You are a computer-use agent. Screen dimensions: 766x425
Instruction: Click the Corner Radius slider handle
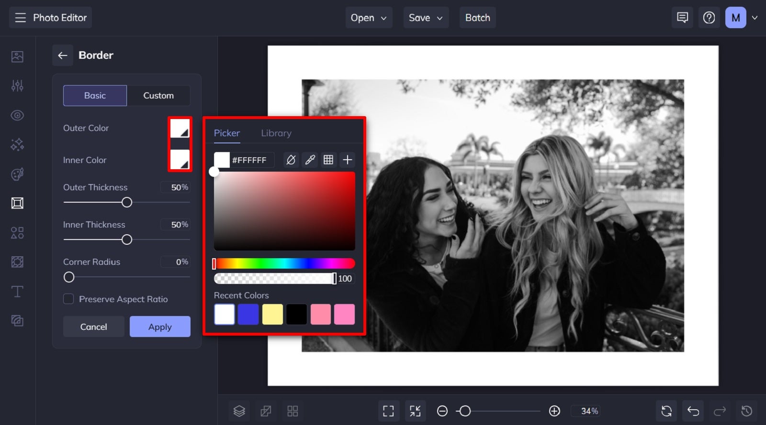pos(69,277)
